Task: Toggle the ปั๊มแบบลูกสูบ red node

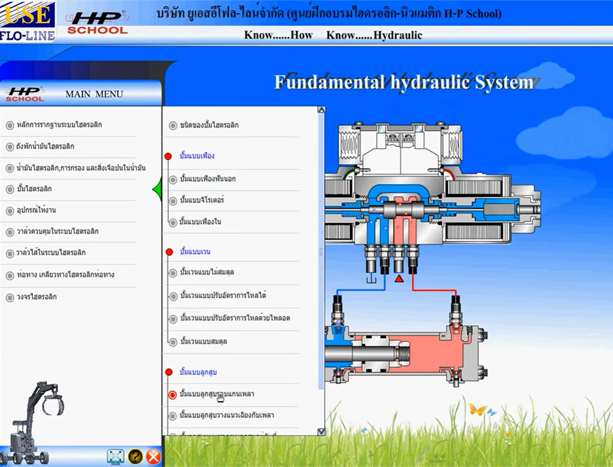Action: click(x=168, y=372)
